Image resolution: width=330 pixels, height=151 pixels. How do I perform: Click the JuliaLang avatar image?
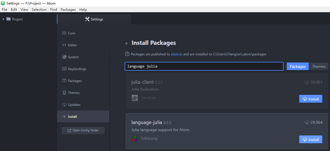[x=135, y=138]
